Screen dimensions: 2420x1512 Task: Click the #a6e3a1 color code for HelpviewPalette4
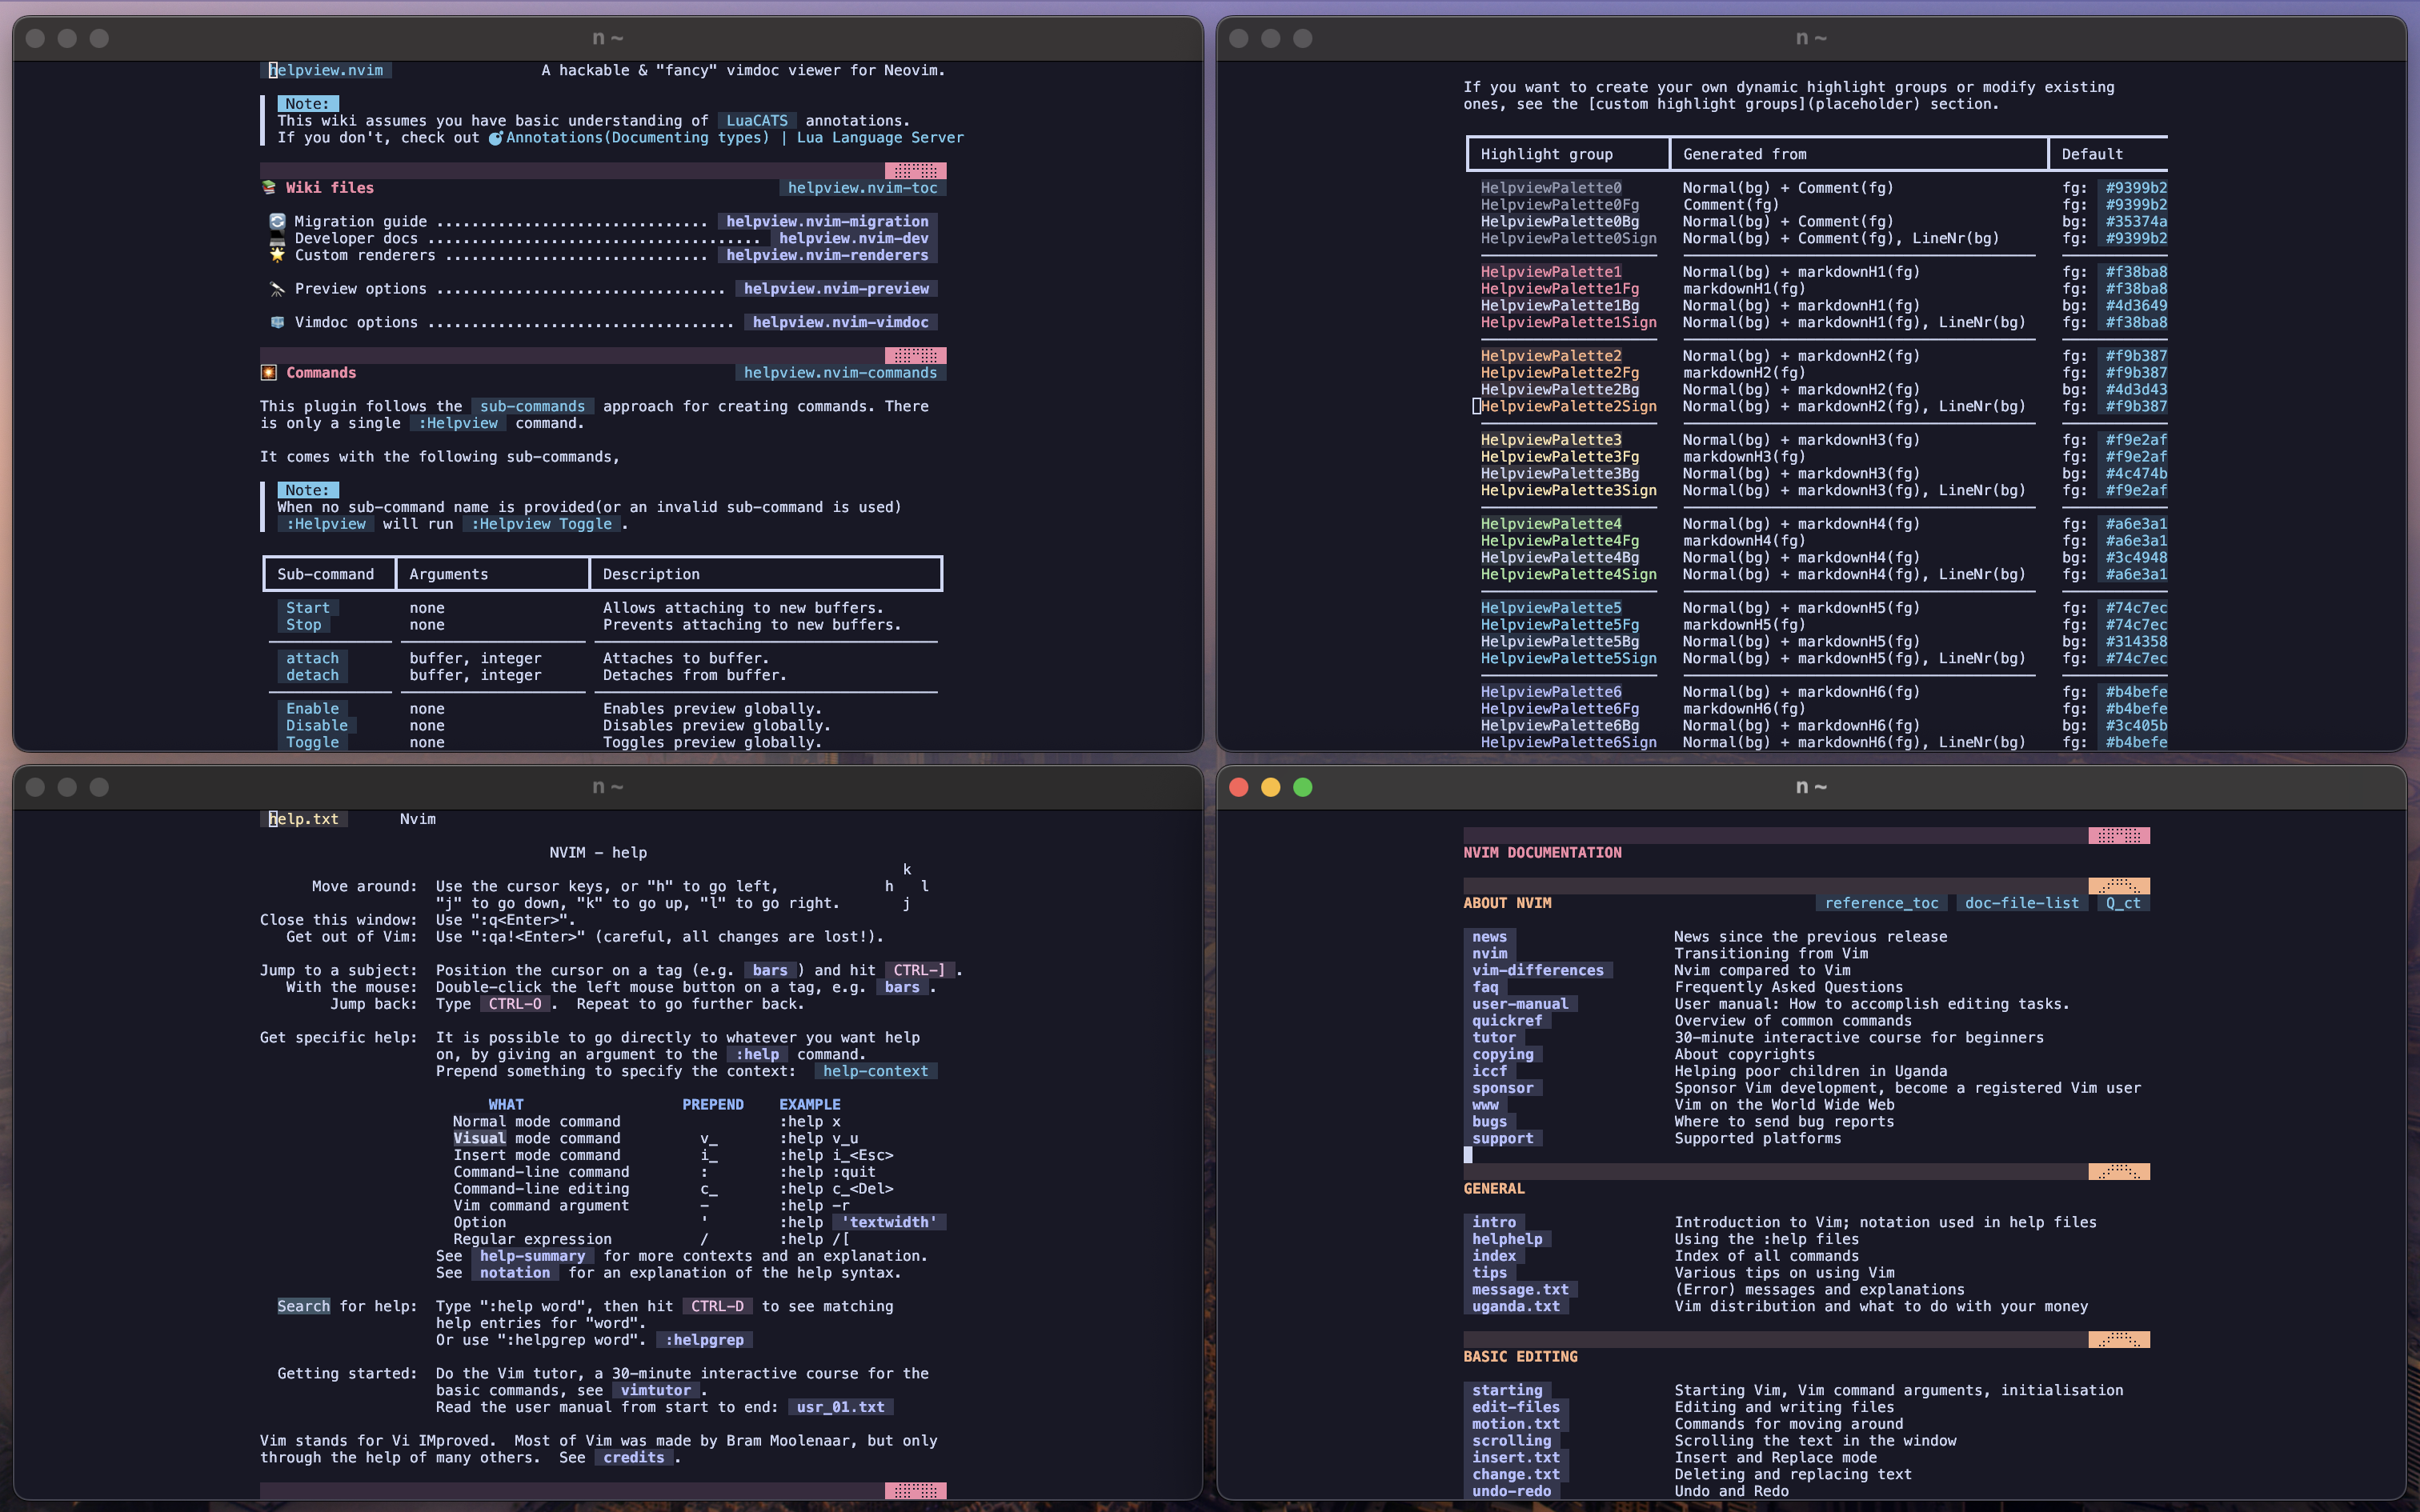[x=2135, y=524]
